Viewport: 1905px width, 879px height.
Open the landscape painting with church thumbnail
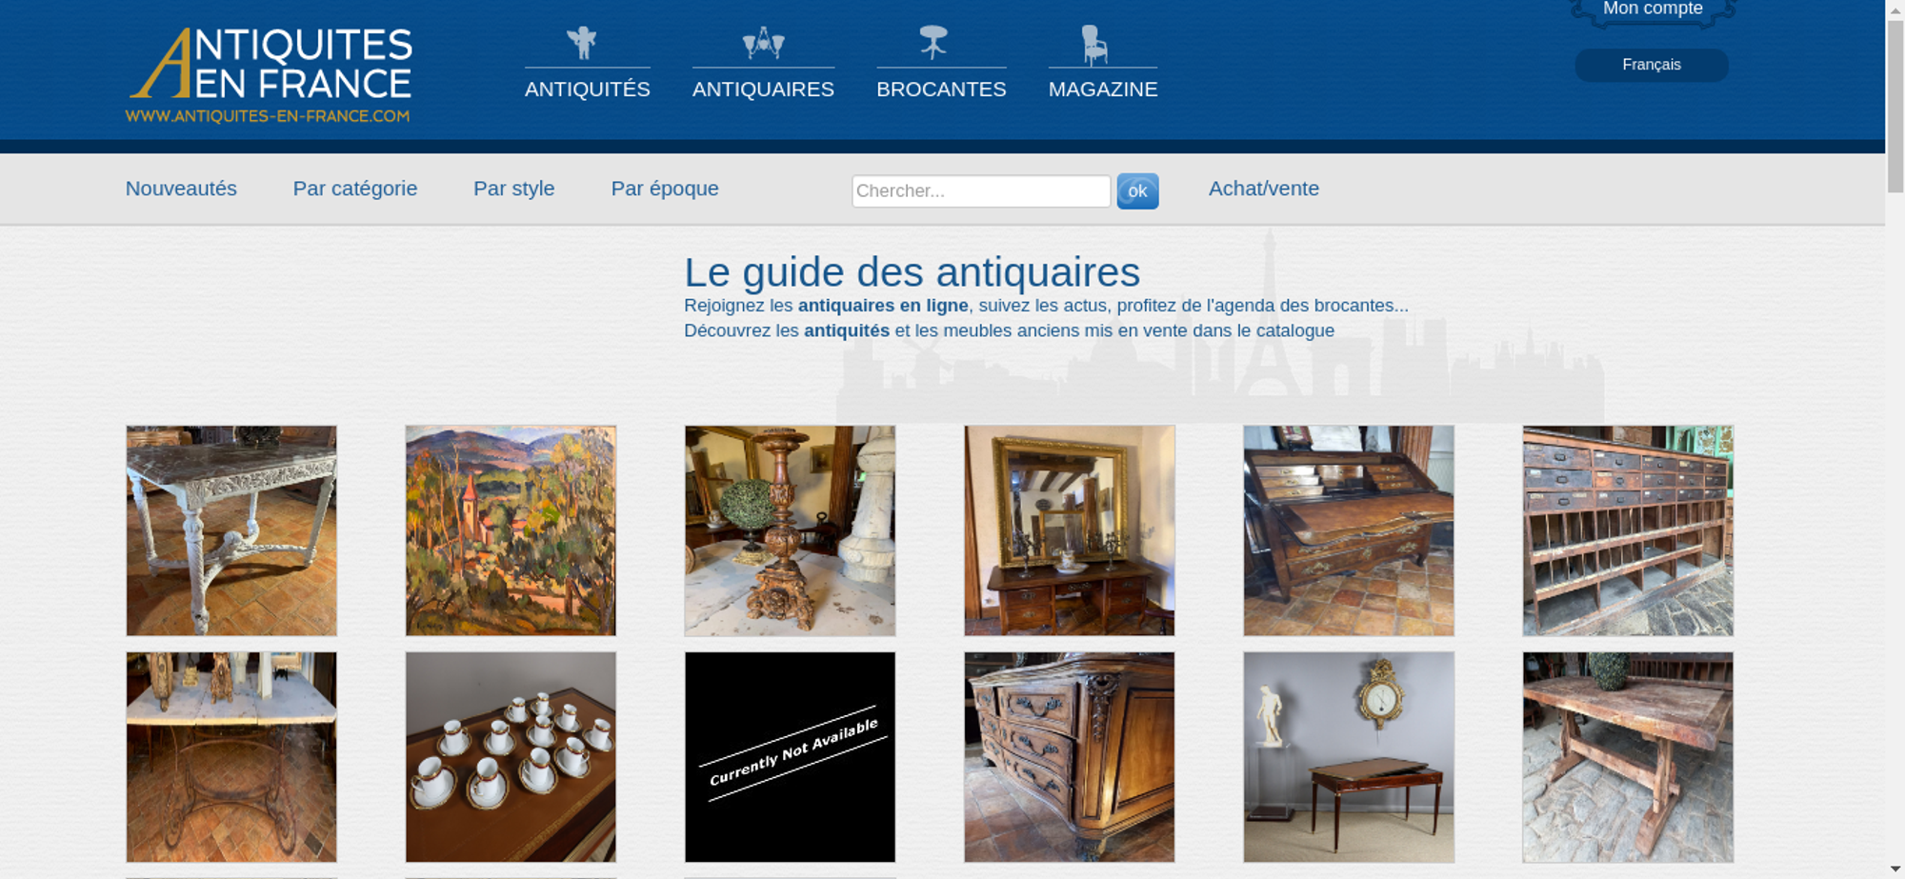pos(511,530)
